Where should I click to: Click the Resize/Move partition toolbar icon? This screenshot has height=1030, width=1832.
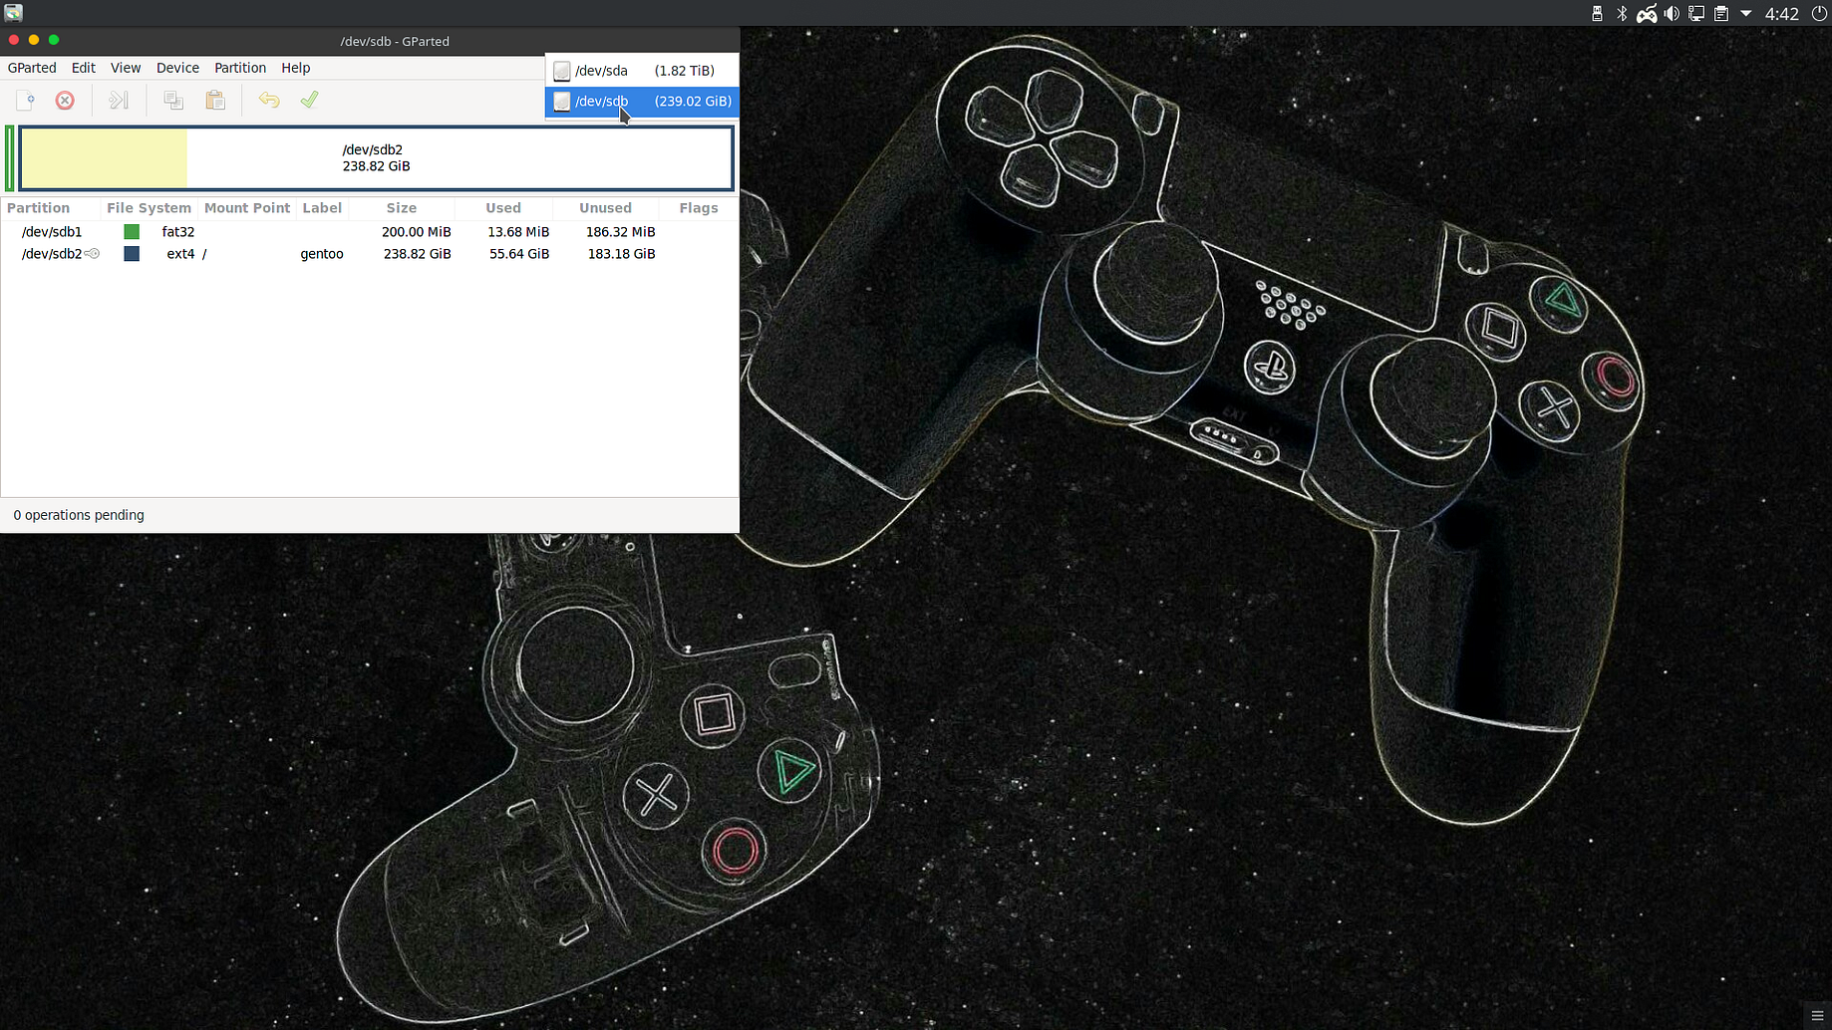(119, 100)
